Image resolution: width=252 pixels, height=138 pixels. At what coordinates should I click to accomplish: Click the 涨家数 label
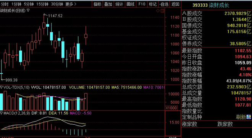(189, 124)
